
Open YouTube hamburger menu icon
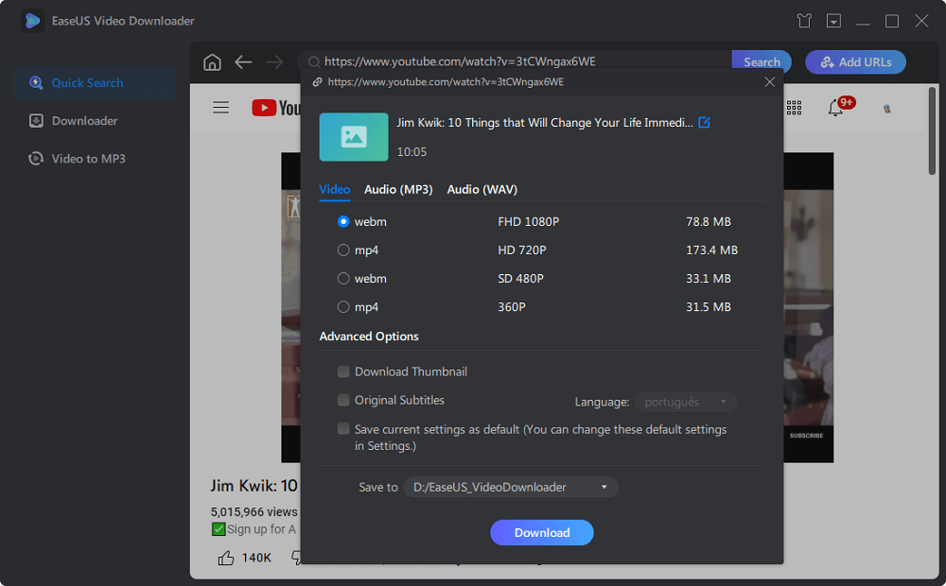click(x=221, y=108)
